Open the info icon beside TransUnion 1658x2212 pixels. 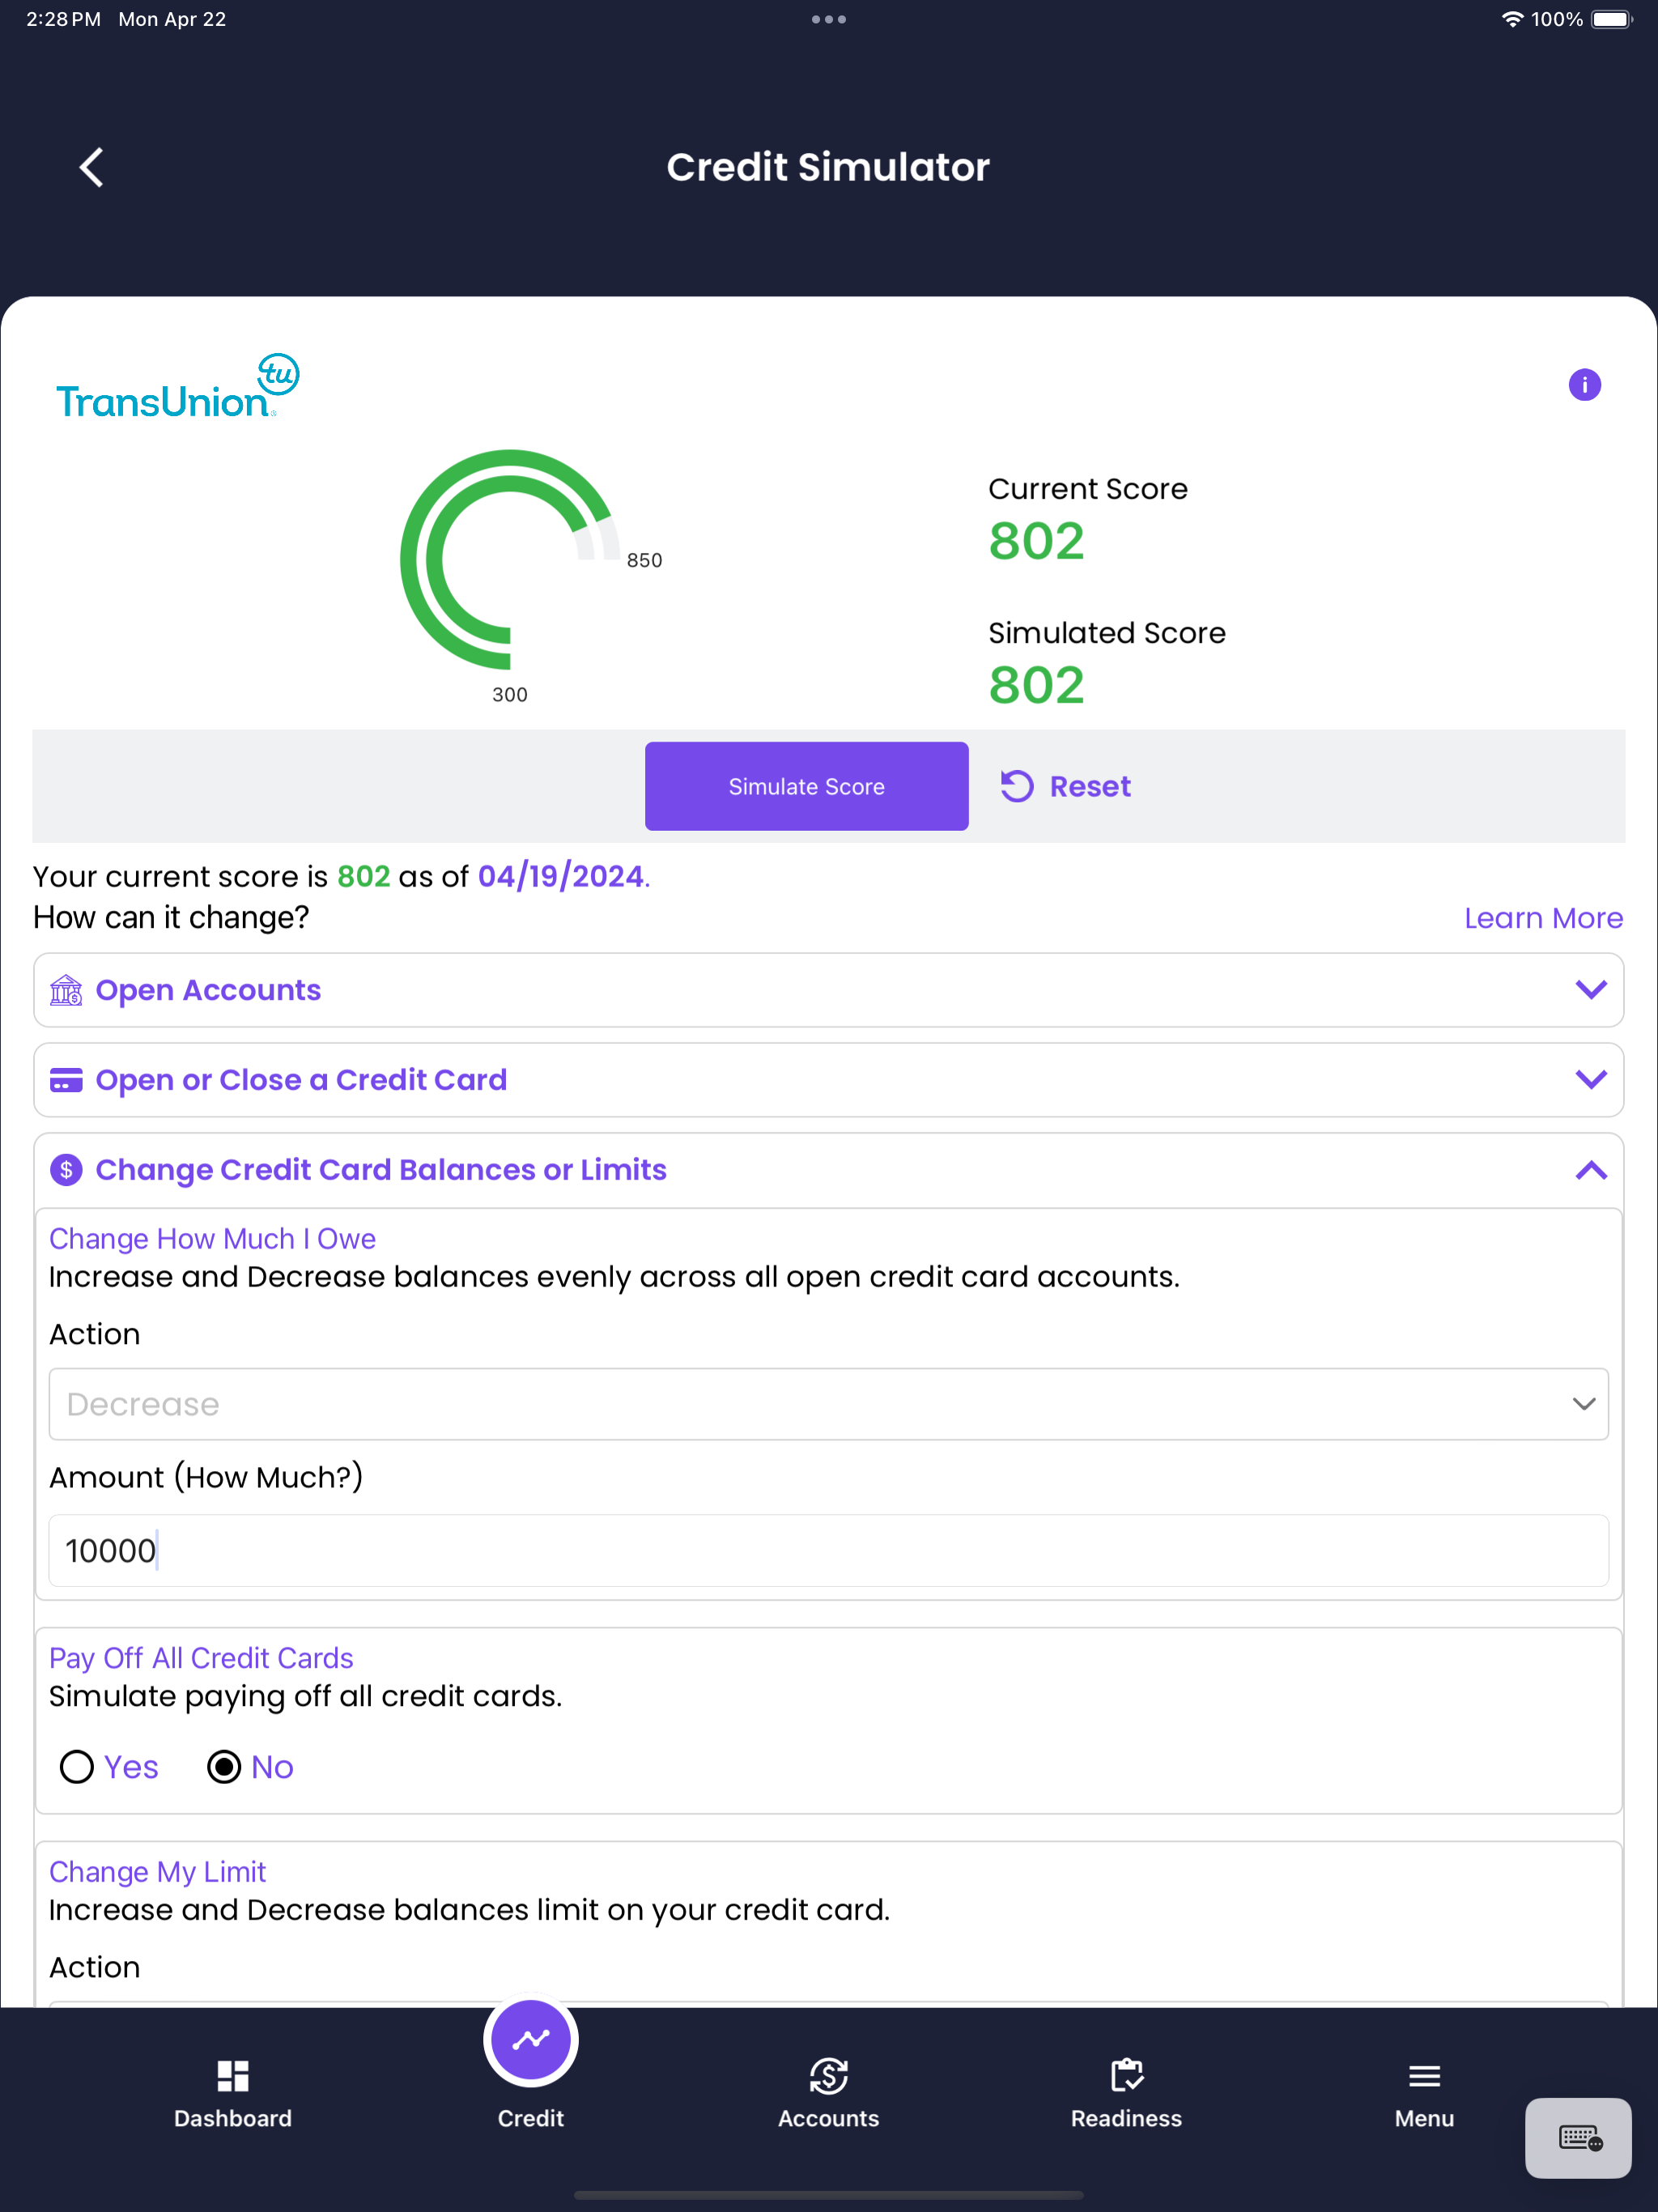pos(1584,385)
